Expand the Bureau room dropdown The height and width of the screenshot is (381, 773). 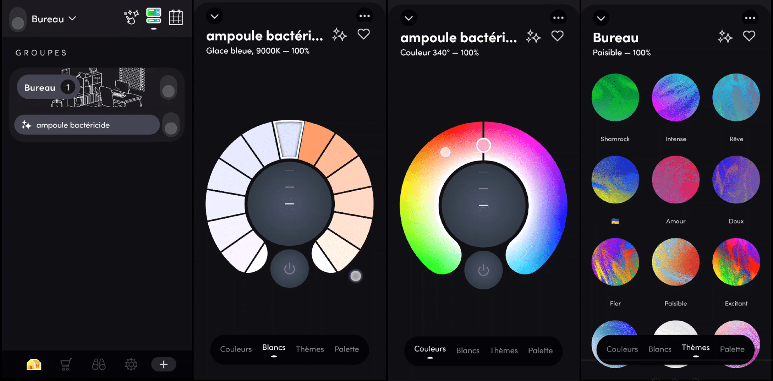coord(54,19)
